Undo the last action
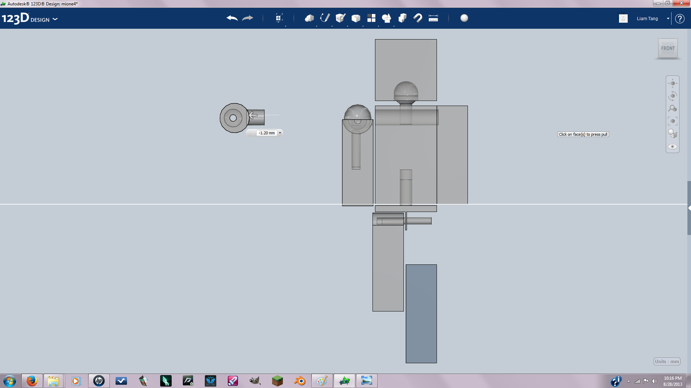Viewport: 691px width, 388px height. [x=232, y=18]
